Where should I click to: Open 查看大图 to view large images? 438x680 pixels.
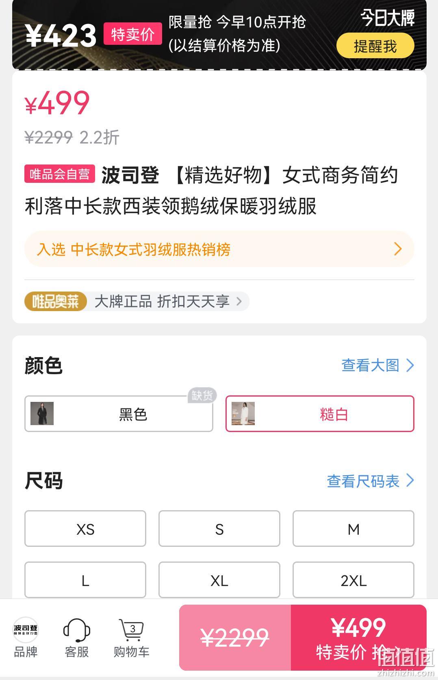(x=377, y=365)
